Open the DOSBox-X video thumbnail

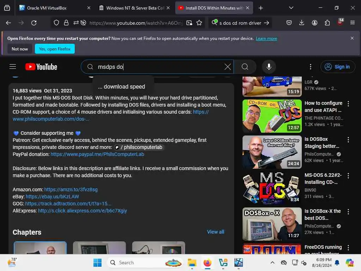coord(272,224)
